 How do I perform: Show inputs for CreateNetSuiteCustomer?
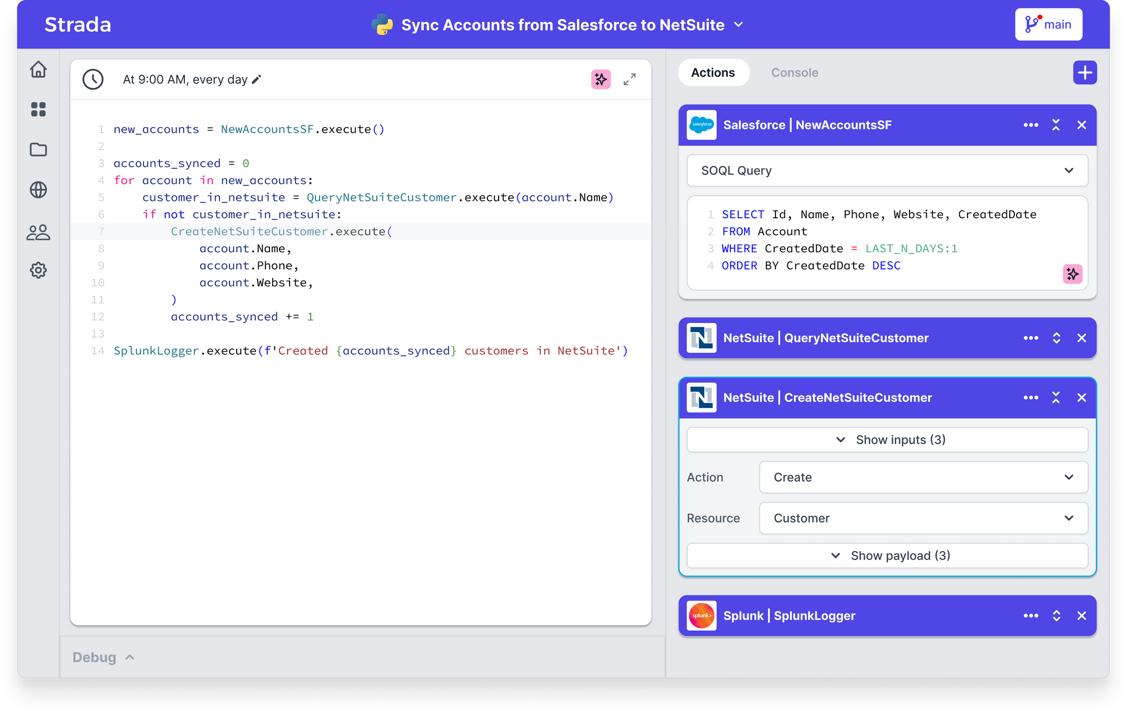click(887, 440)
